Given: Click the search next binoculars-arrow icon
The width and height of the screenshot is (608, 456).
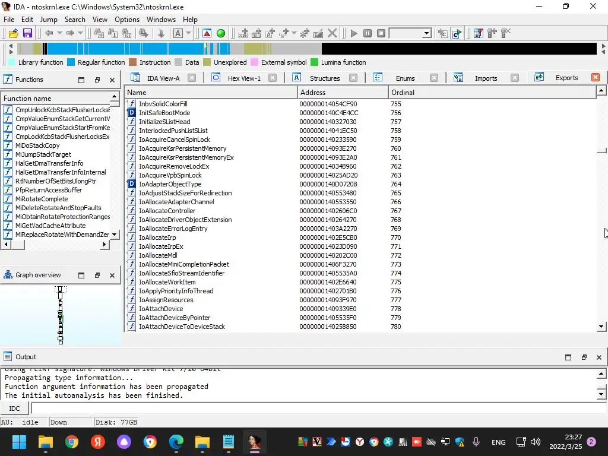Looking at the screenshot, I should click(144, 33).
